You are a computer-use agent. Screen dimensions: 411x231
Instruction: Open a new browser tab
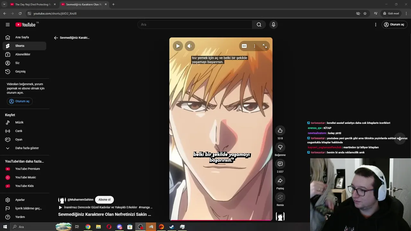tap(113, 4)
